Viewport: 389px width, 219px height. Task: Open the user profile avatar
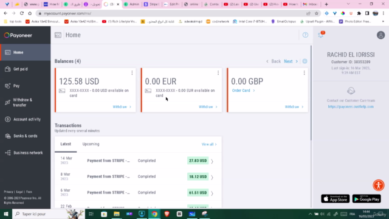coord(380,35)
